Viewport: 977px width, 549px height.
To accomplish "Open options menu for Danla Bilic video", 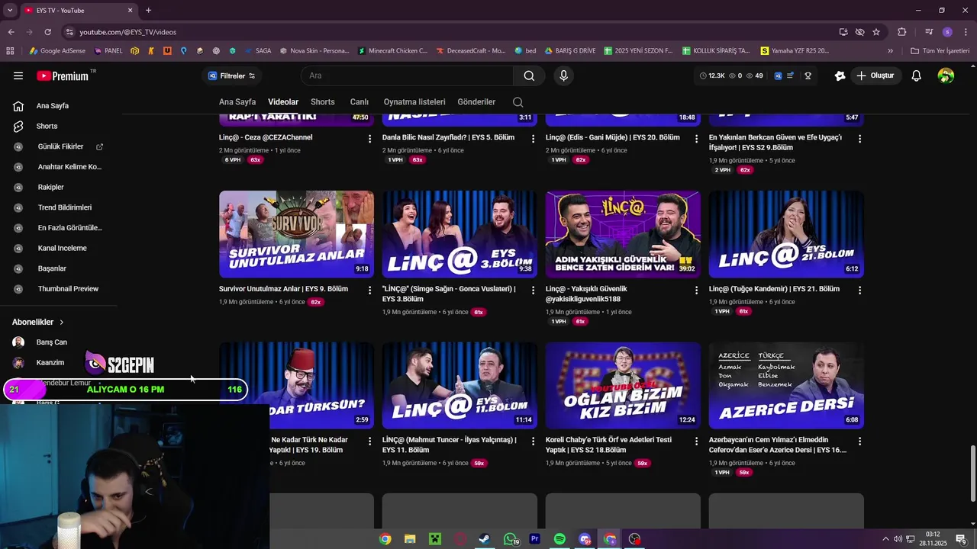I will point(534,139).
